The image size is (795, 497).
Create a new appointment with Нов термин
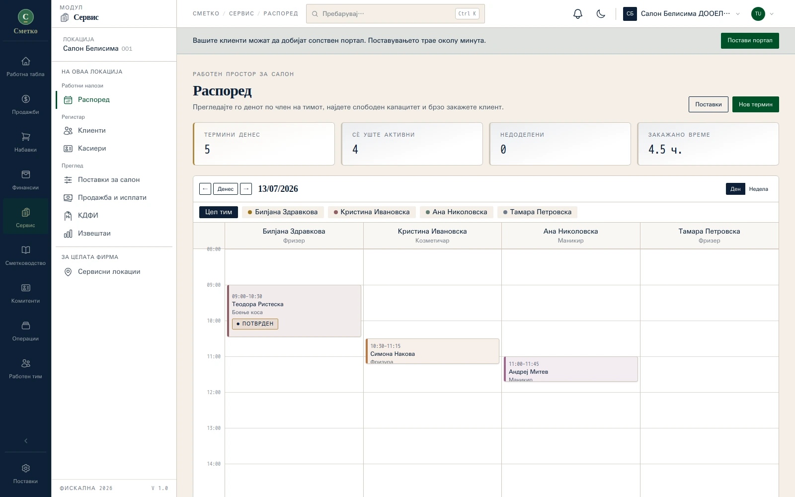(x=755, y=104)
